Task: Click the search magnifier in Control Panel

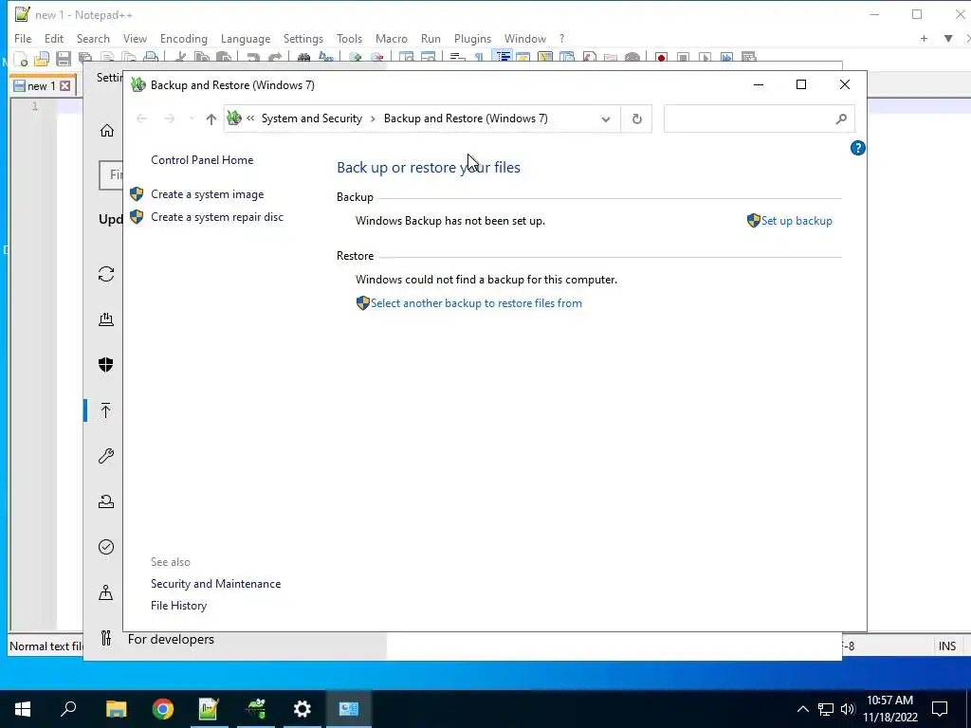Action: tap(841, 118)
